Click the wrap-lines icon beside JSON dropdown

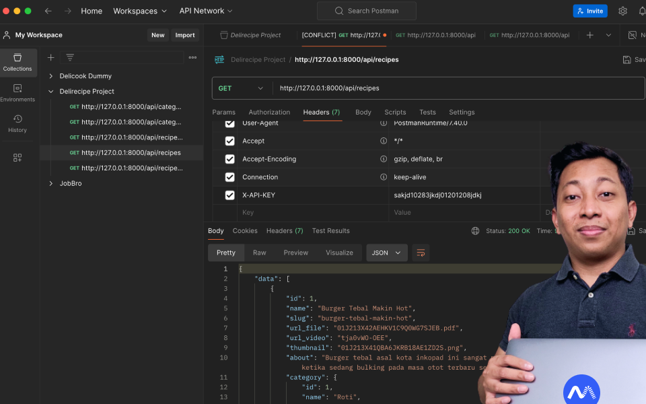pyautogui.click(x=421, y=252)
